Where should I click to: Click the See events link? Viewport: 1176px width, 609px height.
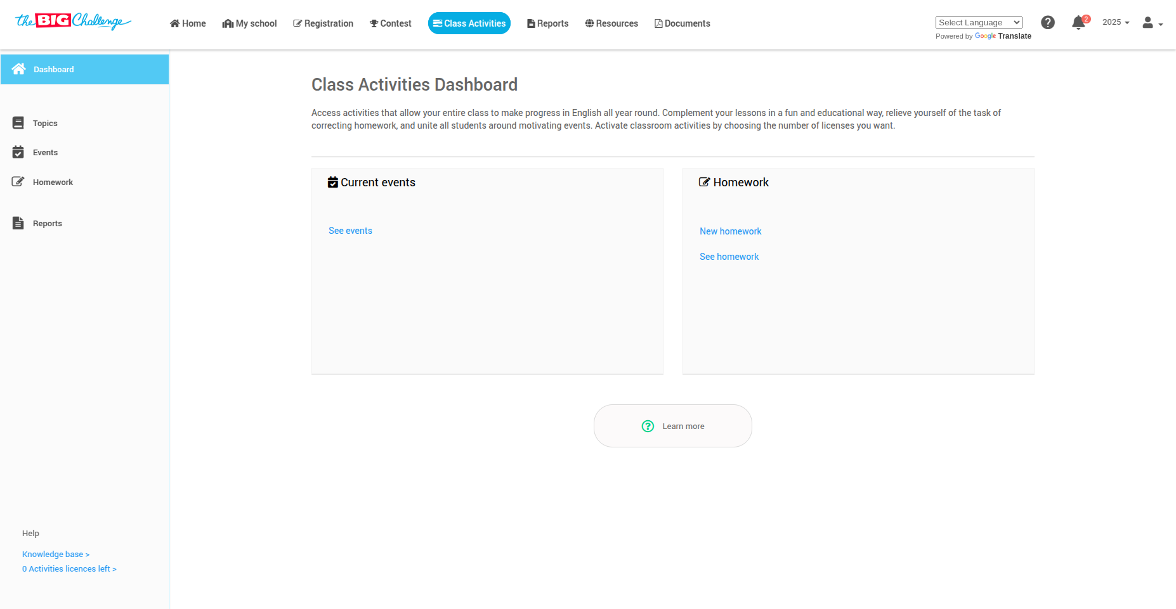click(350, 231)
